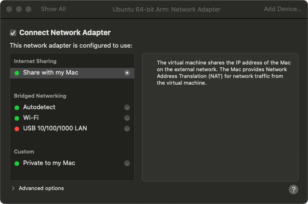Click red status dot beside USB LAN

tap(17, 129)
